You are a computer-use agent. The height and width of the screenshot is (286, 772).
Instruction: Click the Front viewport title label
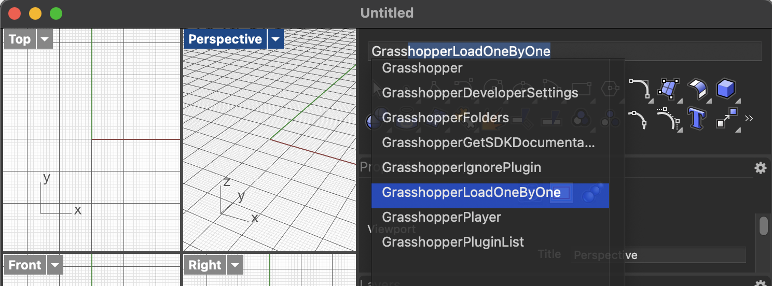[25, 265]
